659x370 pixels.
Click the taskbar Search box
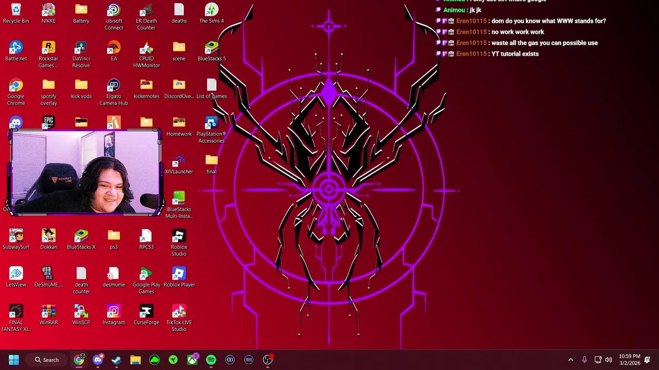pos(47,360)
